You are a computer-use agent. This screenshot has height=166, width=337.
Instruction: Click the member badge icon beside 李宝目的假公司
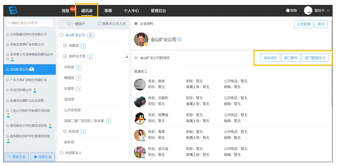[35, 90]
